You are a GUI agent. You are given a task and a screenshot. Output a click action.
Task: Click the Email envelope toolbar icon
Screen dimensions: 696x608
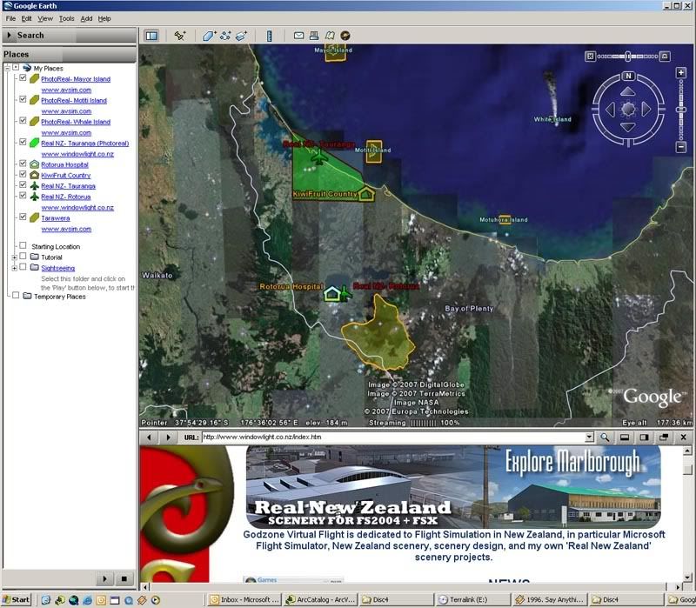(298, 36)
